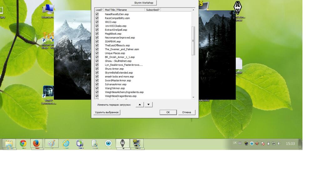Toggle MagikBook.esp checkbox
This screenshot has height=176, width=313.
pos(97,34)
